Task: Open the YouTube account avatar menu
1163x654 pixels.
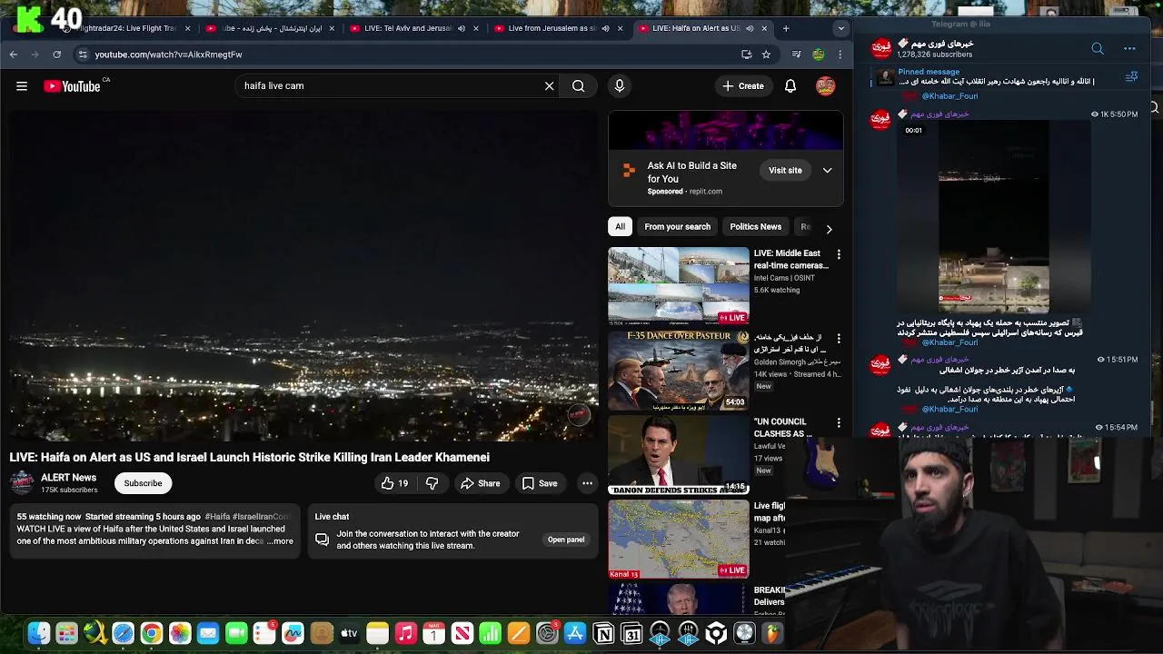Action: tap(825, 86)
